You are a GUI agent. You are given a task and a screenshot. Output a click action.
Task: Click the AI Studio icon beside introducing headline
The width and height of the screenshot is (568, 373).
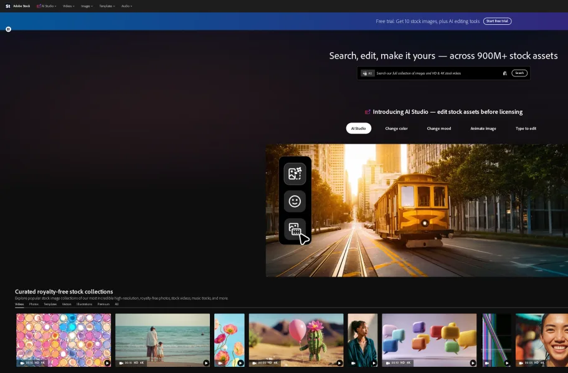pos(367,112)
